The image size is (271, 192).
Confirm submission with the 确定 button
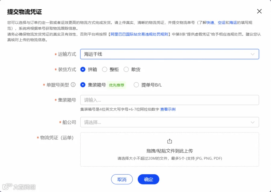pos(148,179)
